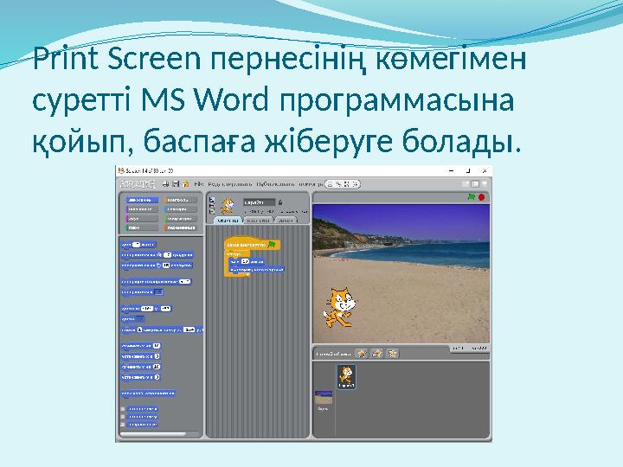Switch to the Скрипты (Scripts) tab

(x=228, y=220)
